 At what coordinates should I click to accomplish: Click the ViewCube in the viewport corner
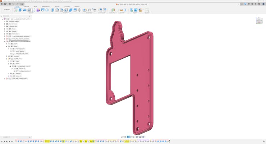[x=259, y=21]
